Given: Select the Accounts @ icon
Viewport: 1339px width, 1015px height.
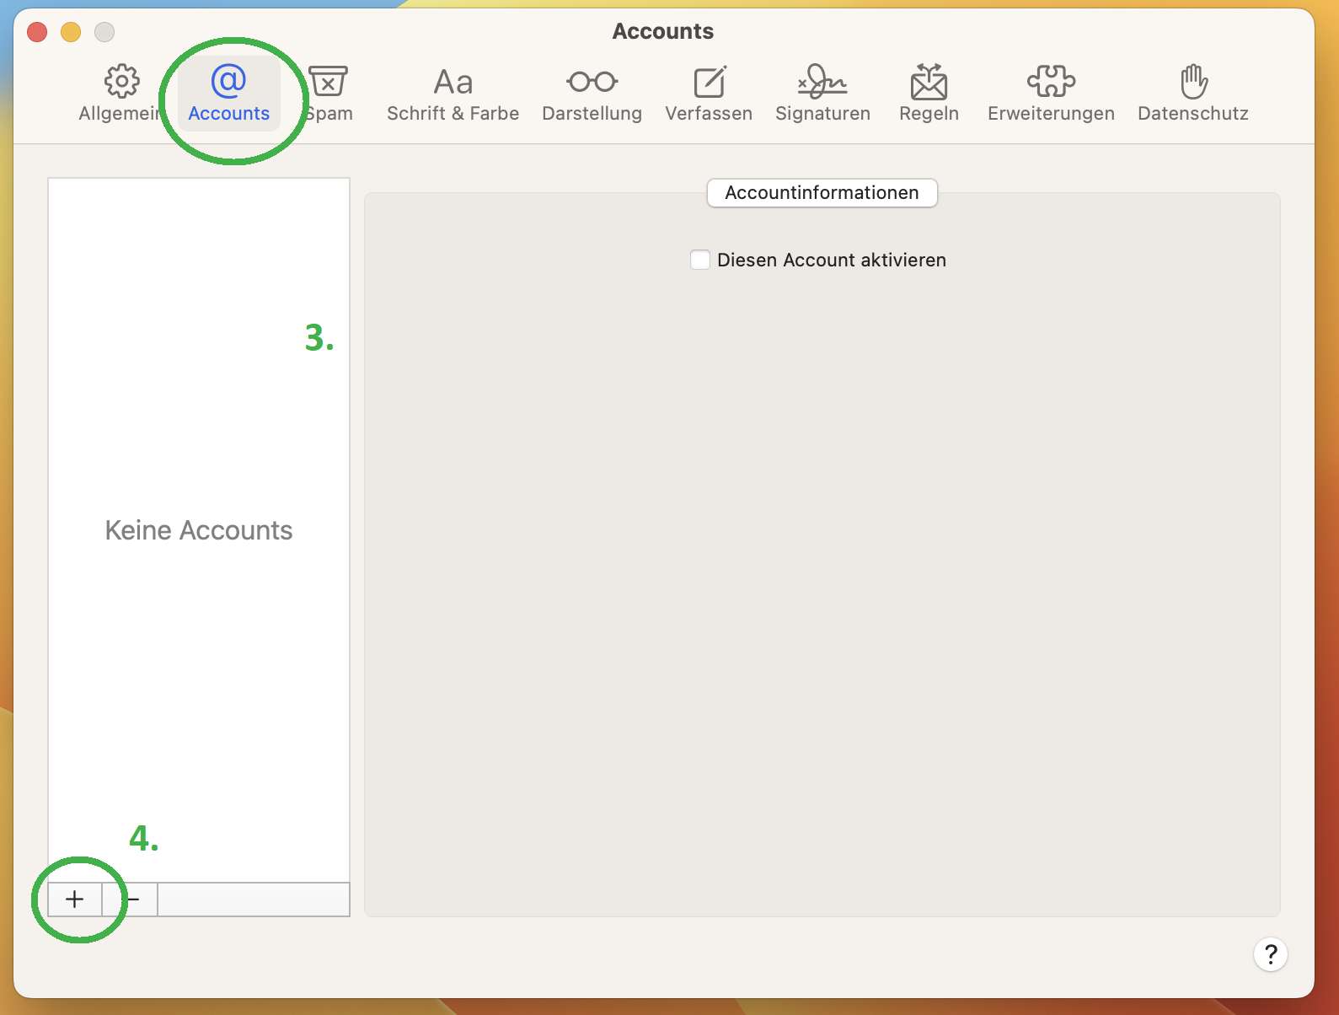Looking at the screenshot, I should 228,93.
